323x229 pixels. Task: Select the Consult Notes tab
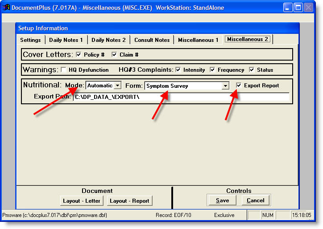coord(152,40)
